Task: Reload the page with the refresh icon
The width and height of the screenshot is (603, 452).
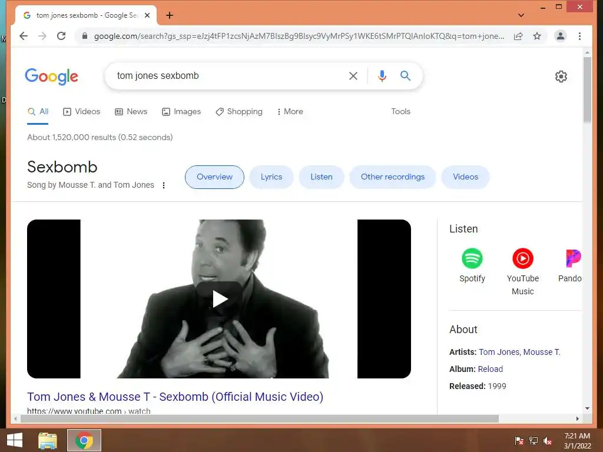Action: (x=61, y=36)
